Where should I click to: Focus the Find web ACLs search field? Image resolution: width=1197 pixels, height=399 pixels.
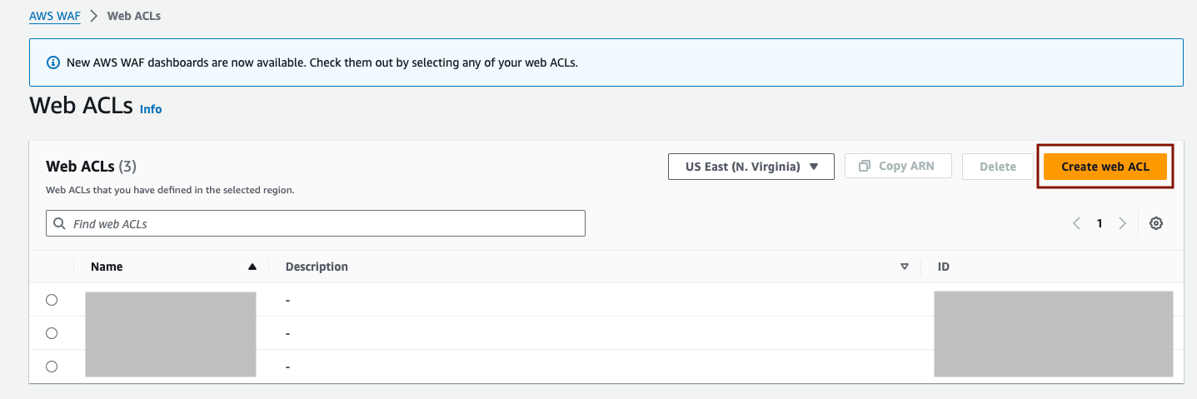[x=316, y=223]
